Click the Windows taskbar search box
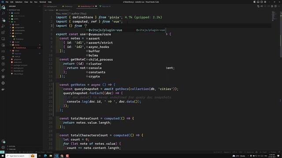The width and height of the screenshot is (282, 158). (x=21, y=156)
